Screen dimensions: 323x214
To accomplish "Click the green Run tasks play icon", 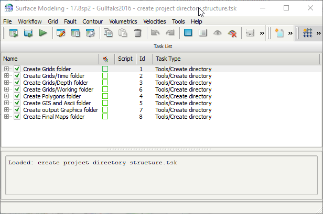I will click(x=43, y=33).
